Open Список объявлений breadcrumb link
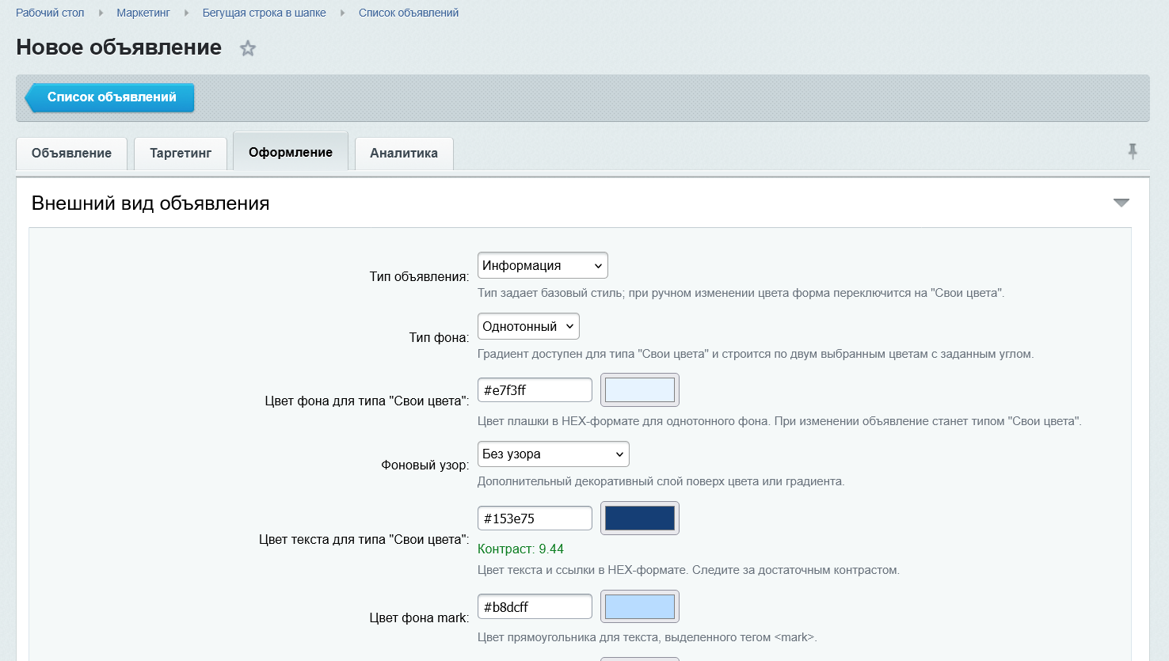 click(409, 13)
